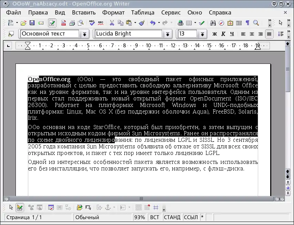Screen dimensions: 294x225
Task: Open the Lucida Bright font name dropdown
Action: 168,34
